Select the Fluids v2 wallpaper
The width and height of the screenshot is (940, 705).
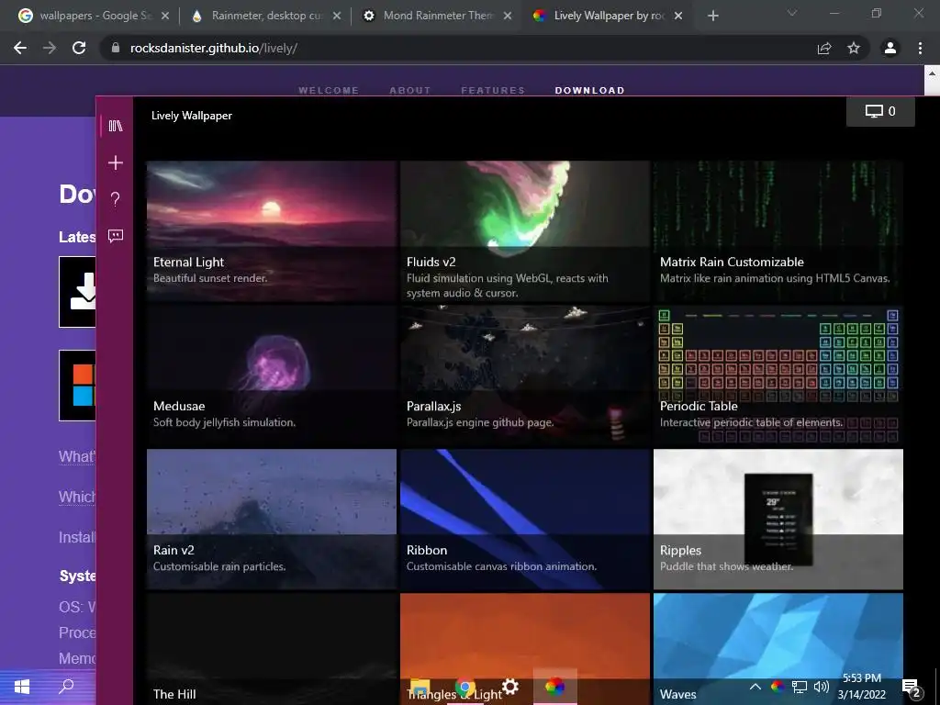pos(524,230)
